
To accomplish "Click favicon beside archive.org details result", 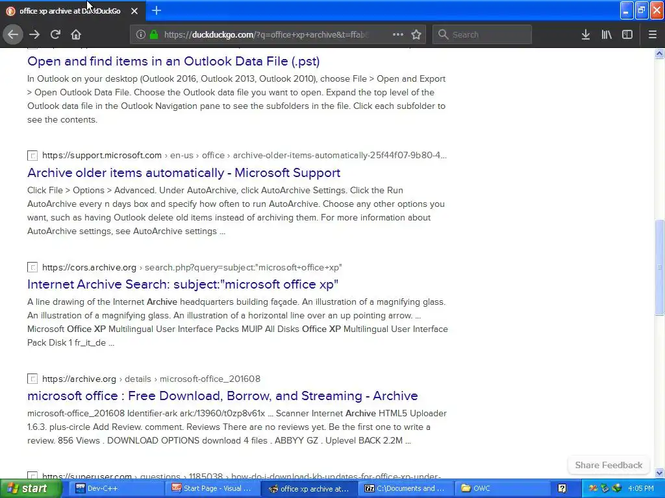I will [32, 379].
